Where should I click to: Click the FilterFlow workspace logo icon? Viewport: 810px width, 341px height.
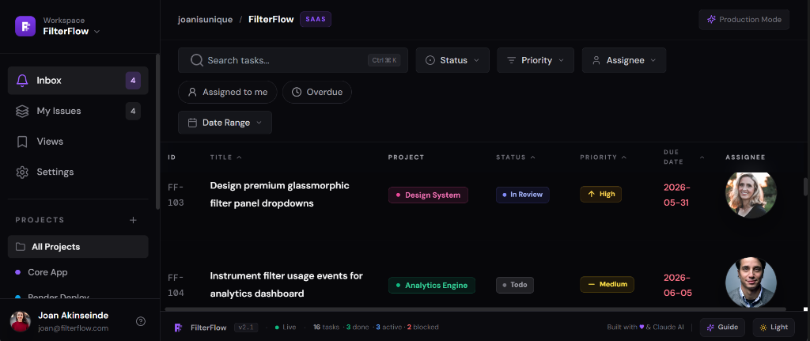pyautogui.click(x=25, y=26)
